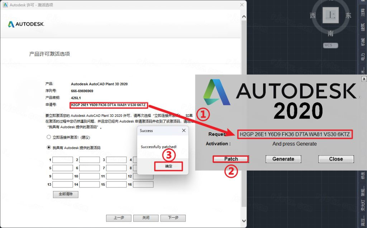The image size is (367, 228).
Task: Click activation code input field 3
Action: [x=116, y=160]
